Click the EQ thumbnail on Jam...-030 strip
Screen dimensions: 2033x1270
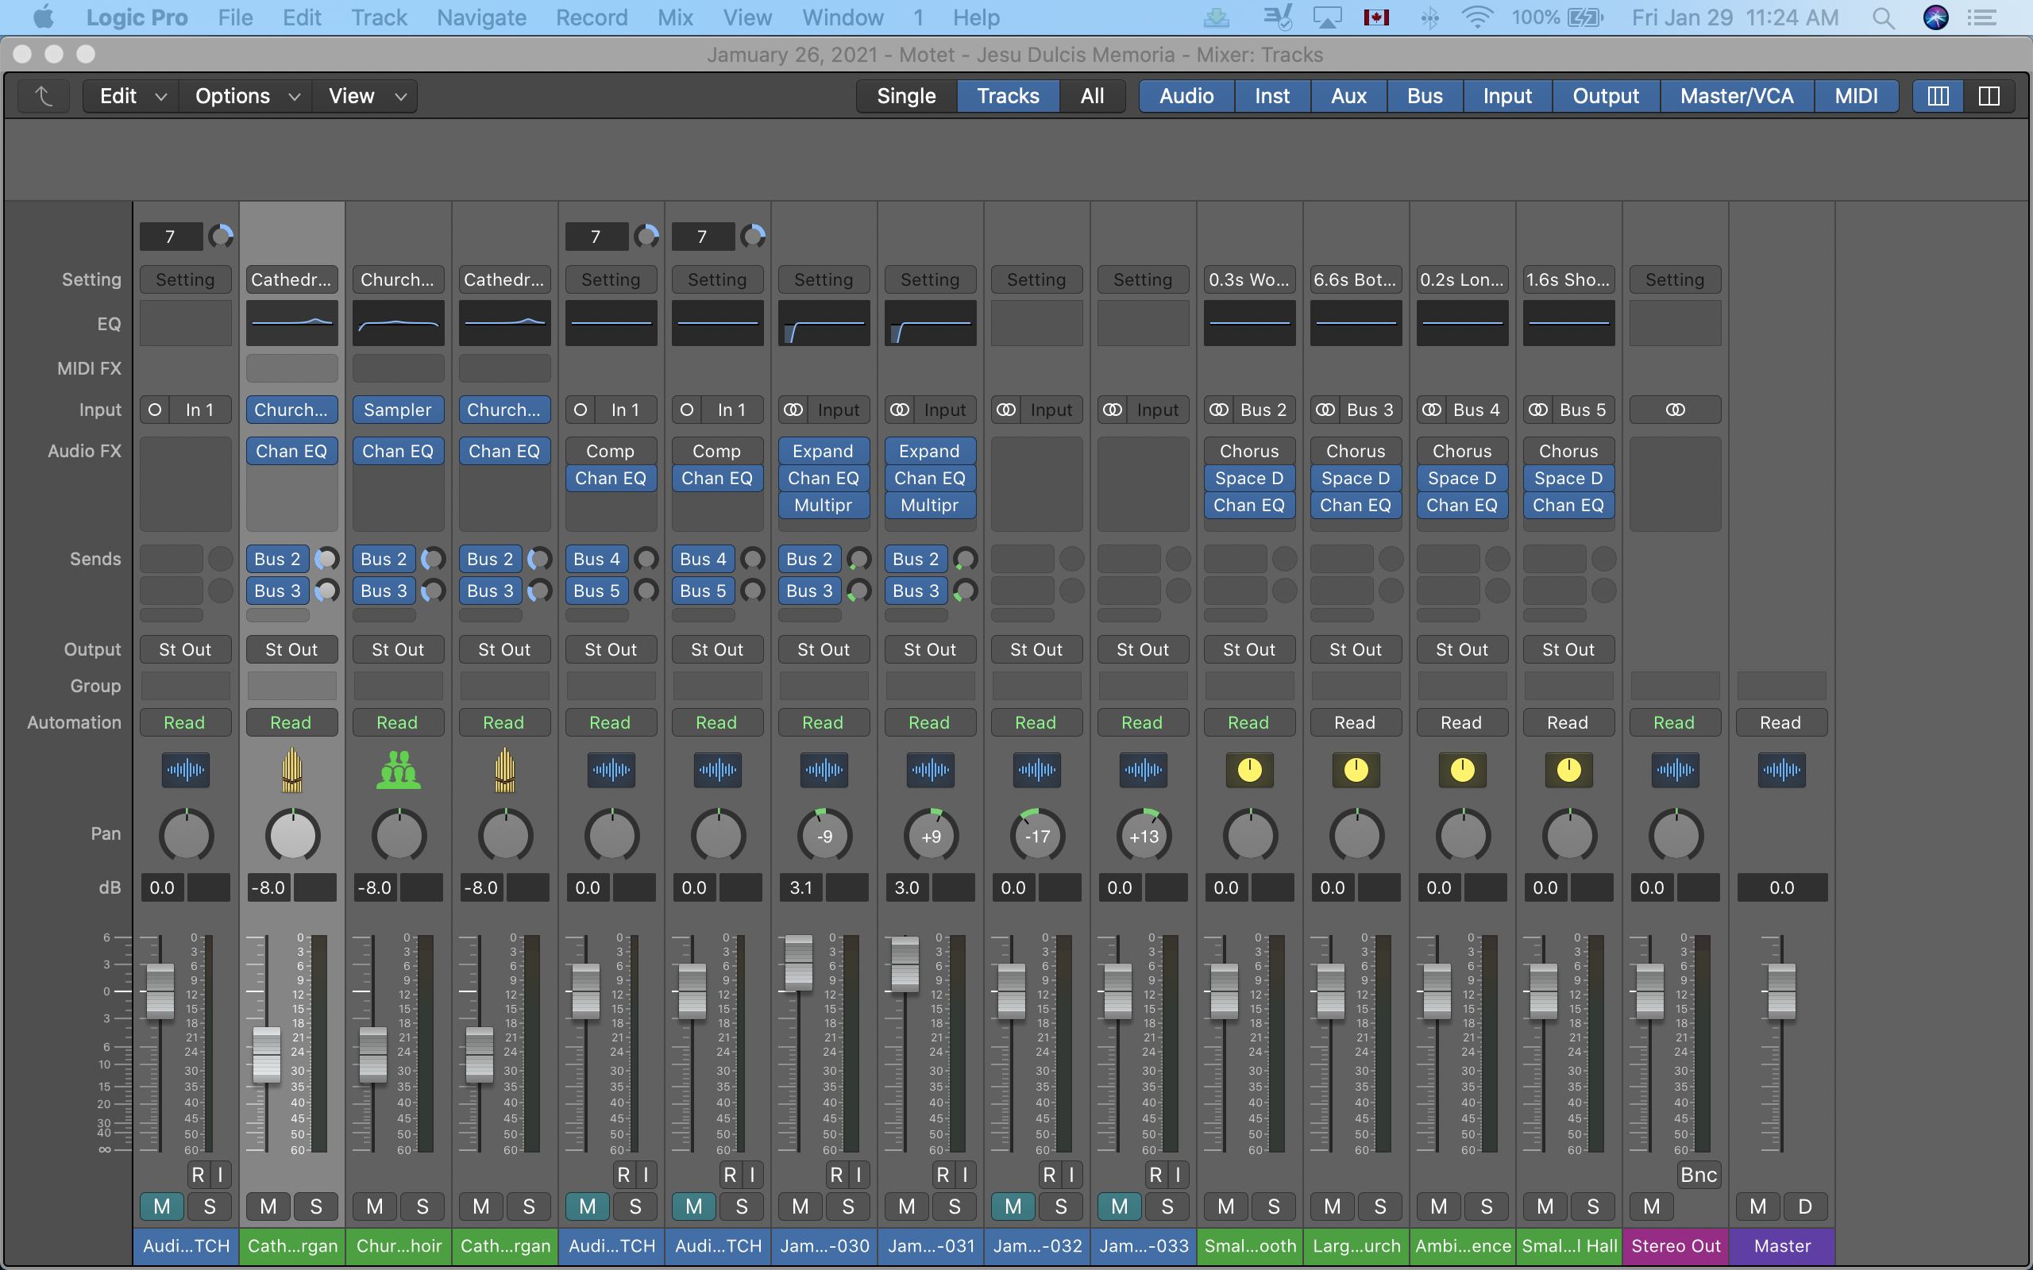[x=824, y=323]
